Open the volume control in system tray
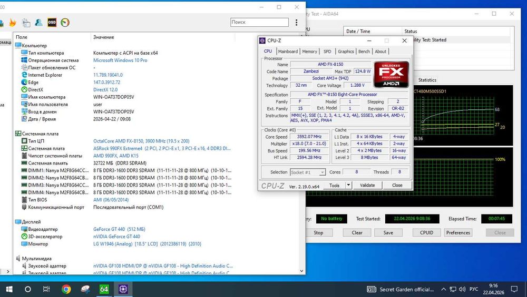The height and width of the screenshot is (297, 527). (462, 289)
